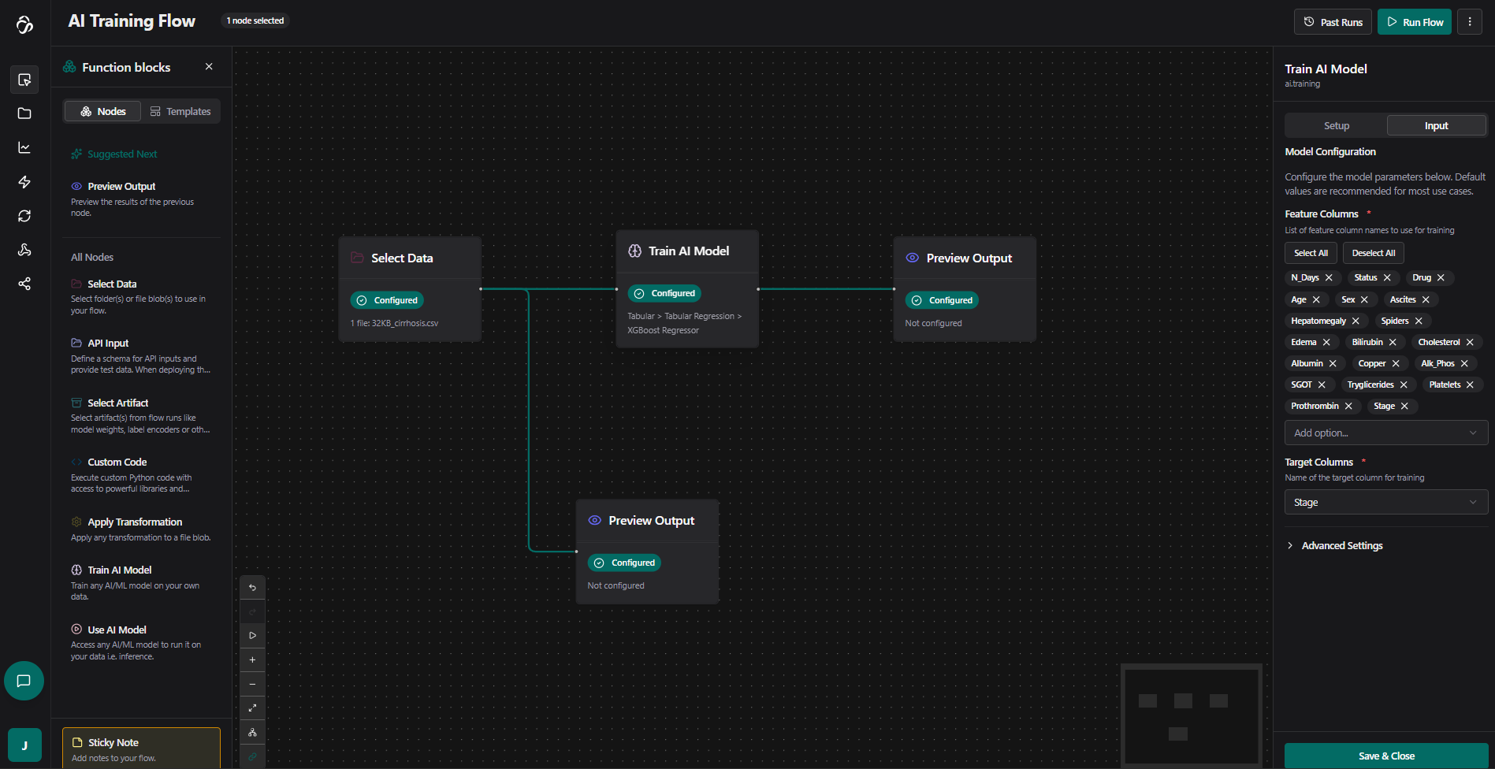Click the zoom out minus icon

[252, 685]
